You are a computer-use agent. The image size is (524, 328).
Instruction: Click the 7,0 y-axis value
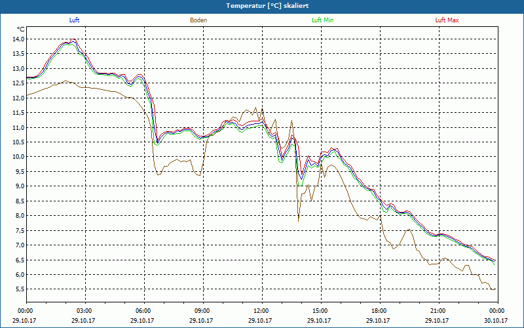click(20, 245)
